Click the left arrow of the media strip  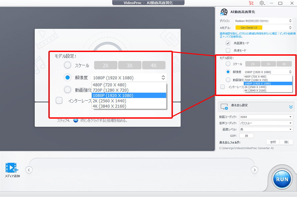tap(29, 170)
